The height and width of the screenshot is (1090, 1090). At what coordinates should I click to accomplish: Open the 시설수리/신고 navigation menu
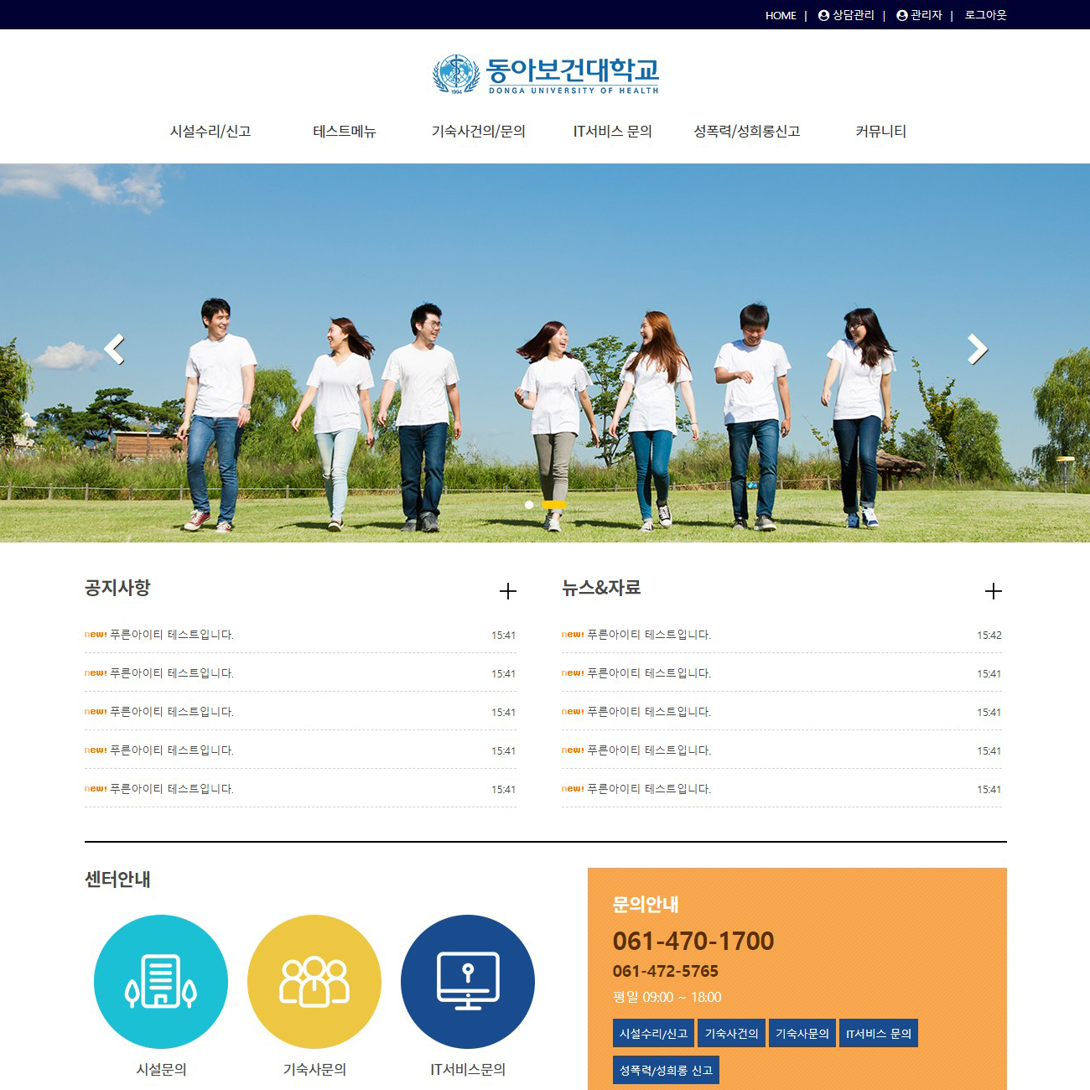pos(210,132)
